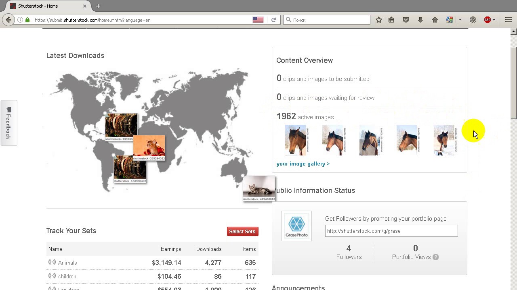Open site info icon in address bar
517x290 pixels.
[20, 20]
